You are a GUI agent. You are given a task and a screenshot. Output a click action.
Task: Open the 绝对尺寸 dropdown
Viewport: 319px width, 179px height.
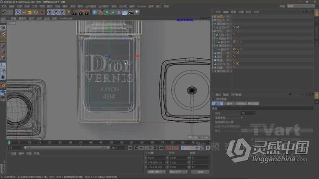(178, 172)
